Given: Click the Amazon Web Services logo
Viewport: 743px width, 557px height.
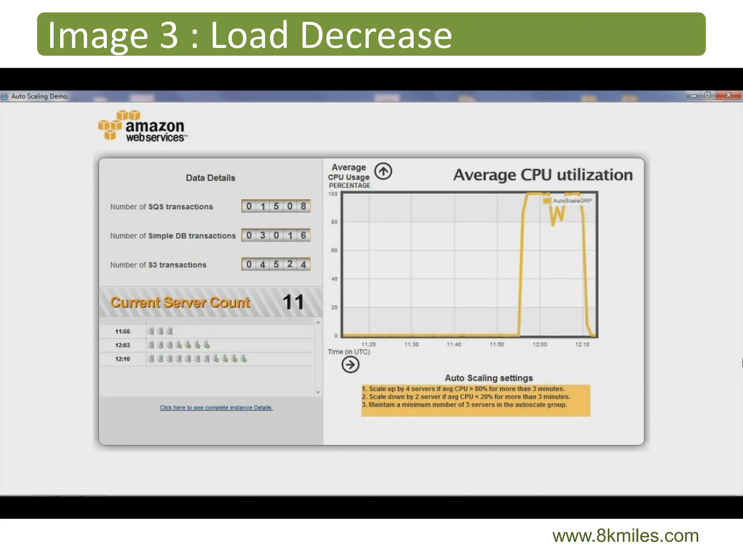Looking at the screenshot, I should pyautogui.click(x=143, y=126).
